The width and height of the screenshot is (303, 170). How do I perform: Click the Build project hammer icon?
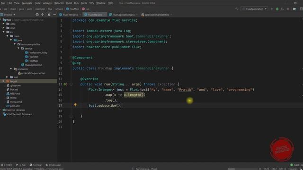[237, 9]
